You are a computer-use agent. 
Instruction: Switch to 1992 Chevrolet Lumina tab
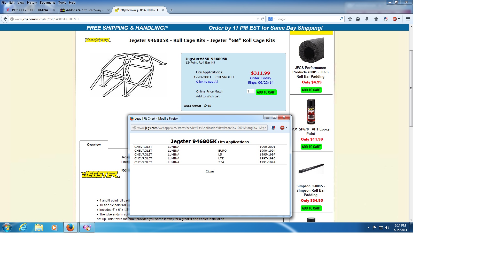click(31, 10)
